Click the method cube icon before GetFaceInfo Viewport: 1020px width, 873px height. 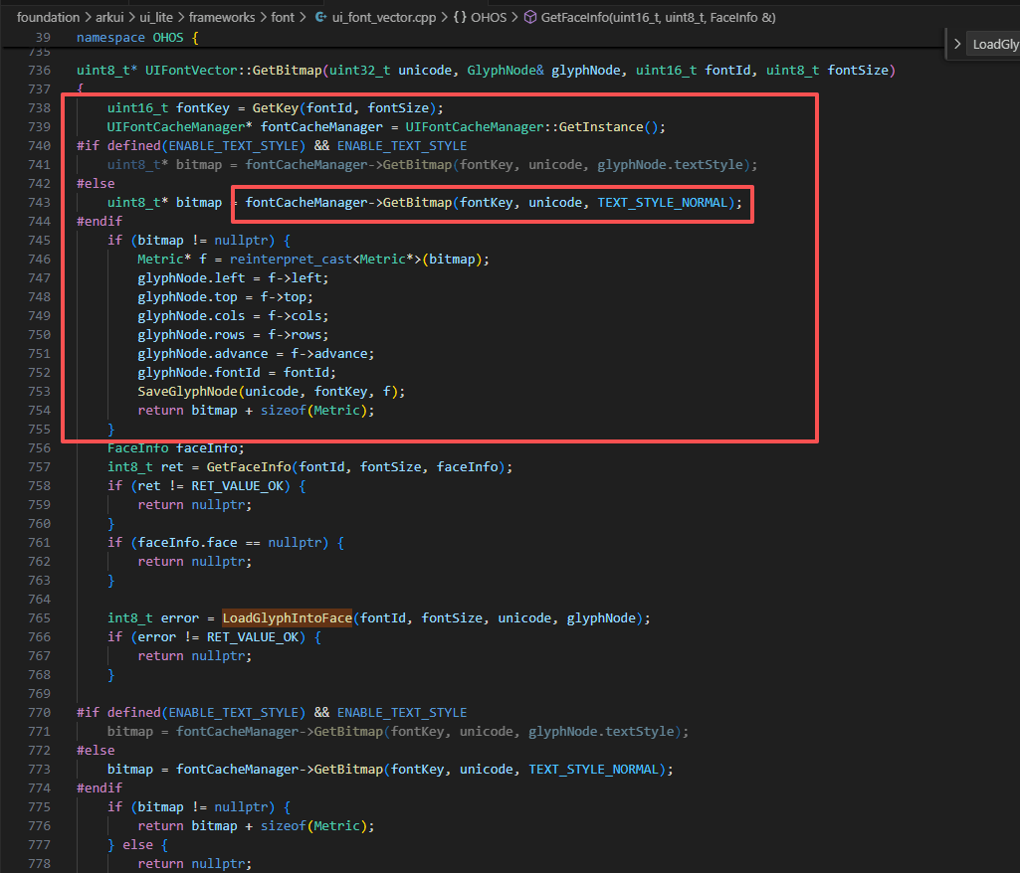click(530, 18)
